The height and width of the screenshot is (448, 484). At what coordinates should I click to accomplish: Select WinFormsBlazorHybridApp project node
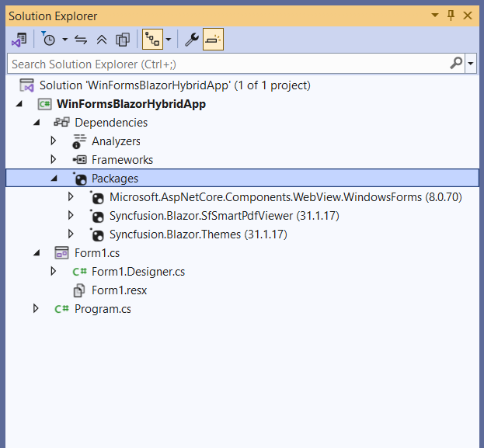pyautogui.click(x=131, y=104)
